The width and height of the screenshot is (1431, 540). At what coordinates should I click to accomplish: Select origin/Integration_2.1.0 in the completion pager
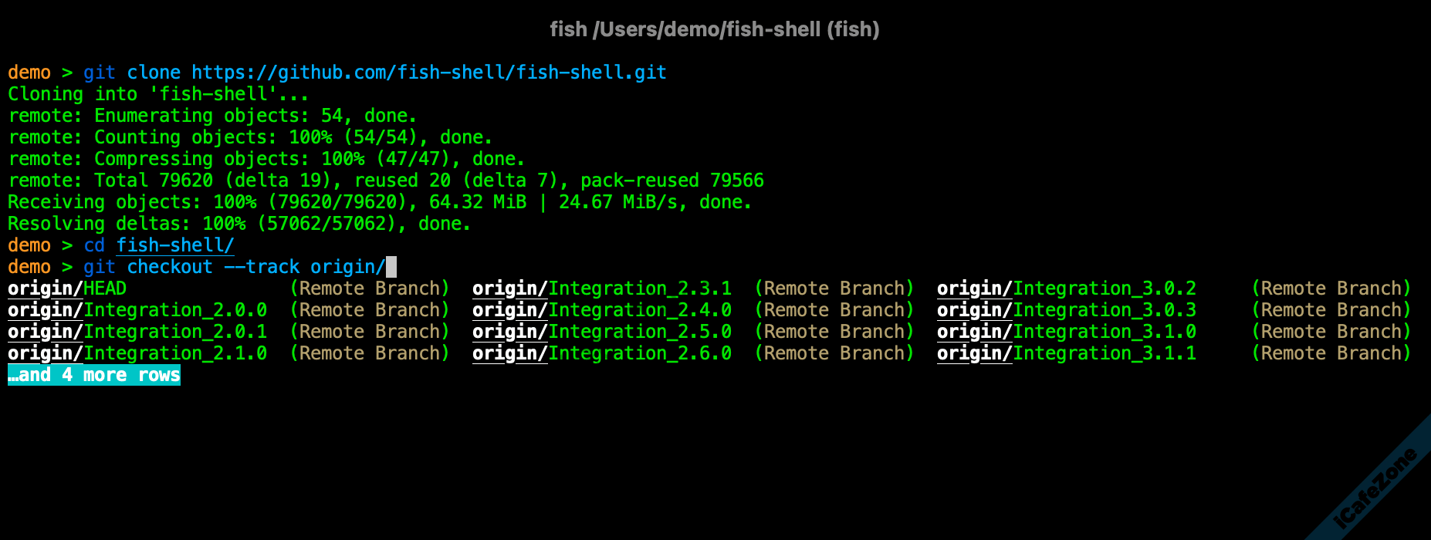pyautogui.click(x=137, y=353)
